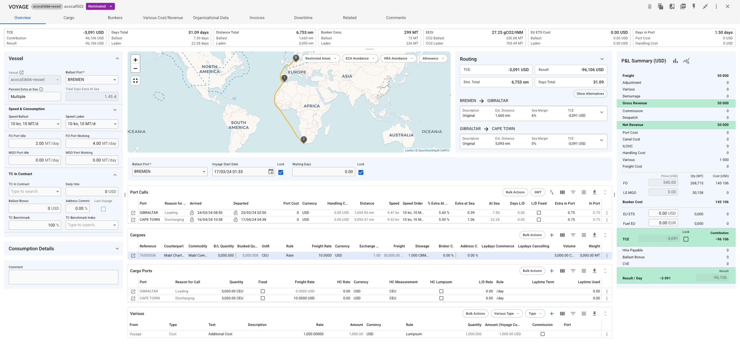
Task: Open the P&L bar chart icon
Action: coord(675,61)
